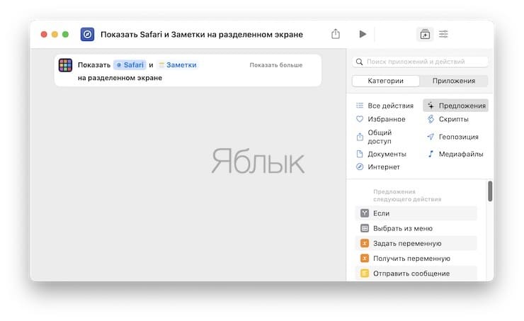Click the music note icon beside Медиафайлы
The width and height of the screenshot is (524, 321).
(431, 154)
